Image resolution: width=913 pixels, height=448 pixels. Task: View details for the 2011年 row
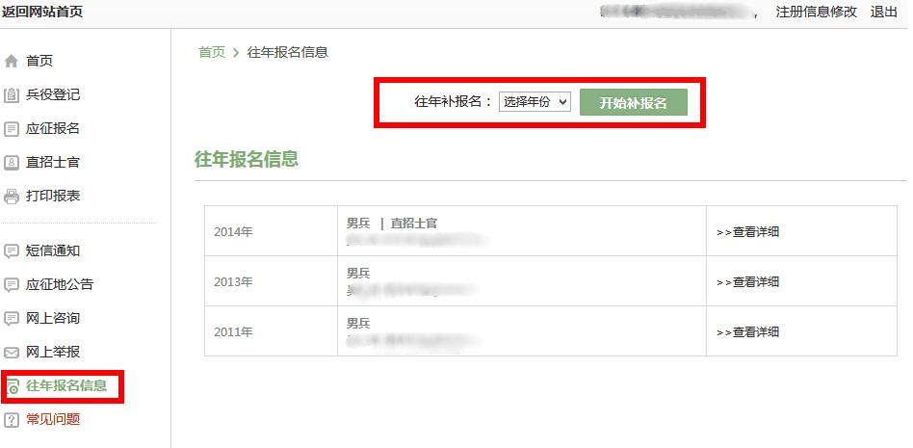click(x=748, y=332)
